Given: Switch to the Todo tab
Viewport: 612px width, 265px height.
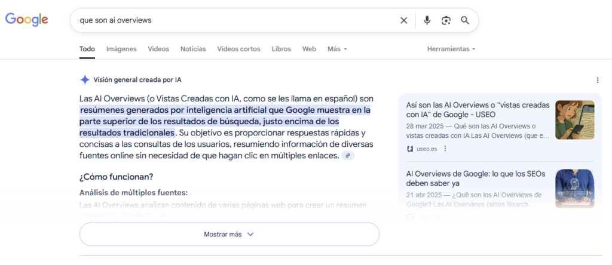Looking at the screenshot, I should (87, 49).
